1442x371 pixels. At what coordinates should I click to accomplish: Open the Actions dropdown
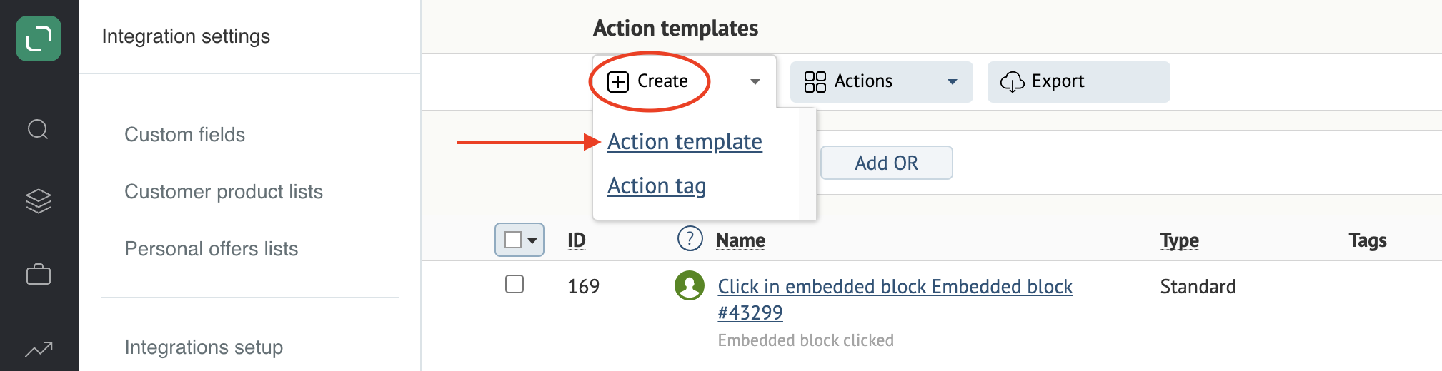(x=881, y=82)
